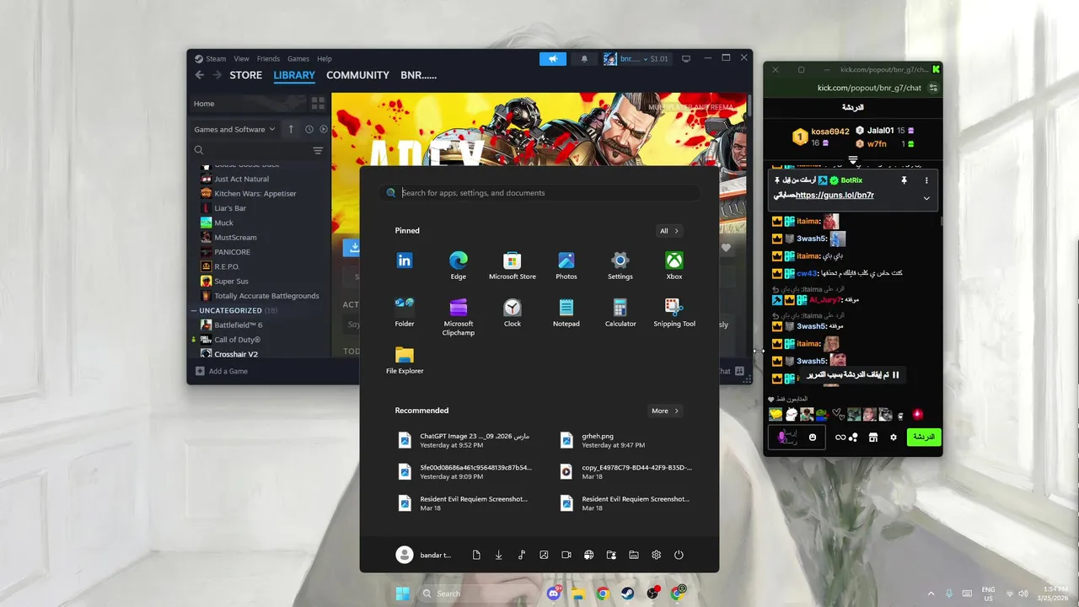The height and width of the screenshot is (607, 1079).
Task: Click More in Recommended section
Action: (x=664, y=411)
